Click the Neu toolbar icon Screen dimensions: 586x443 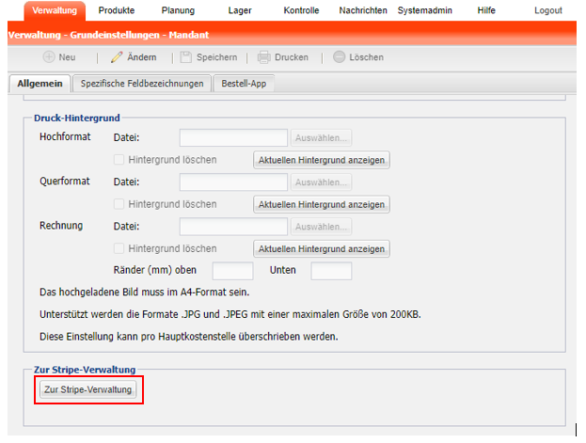coord(47,57)
